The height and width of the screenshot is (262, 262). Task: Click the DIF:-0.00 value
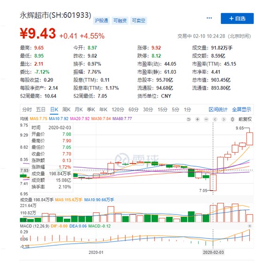tap(59, 226)
